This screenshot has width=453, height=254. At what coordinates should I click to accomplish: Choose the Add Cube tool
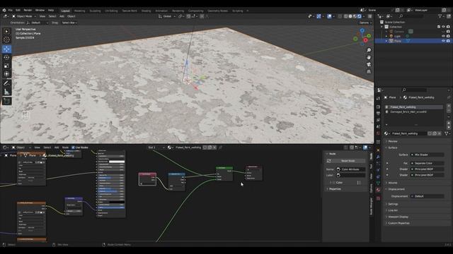pos(6,101)
